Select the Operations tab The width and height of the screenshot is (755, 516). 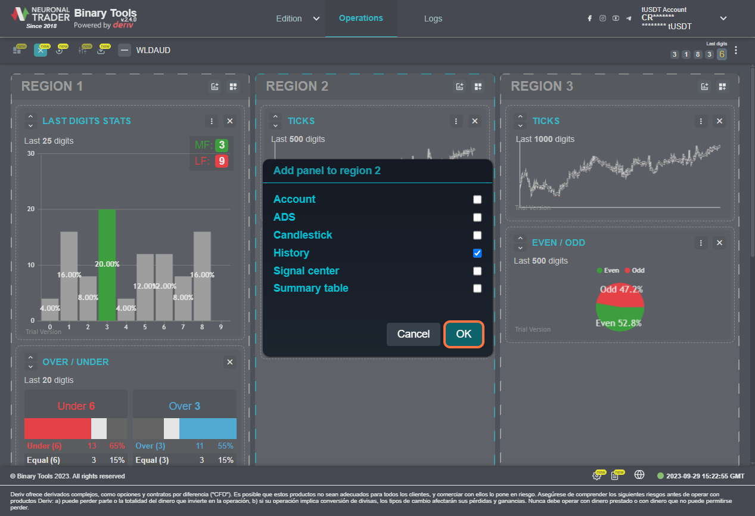point(361,18)
